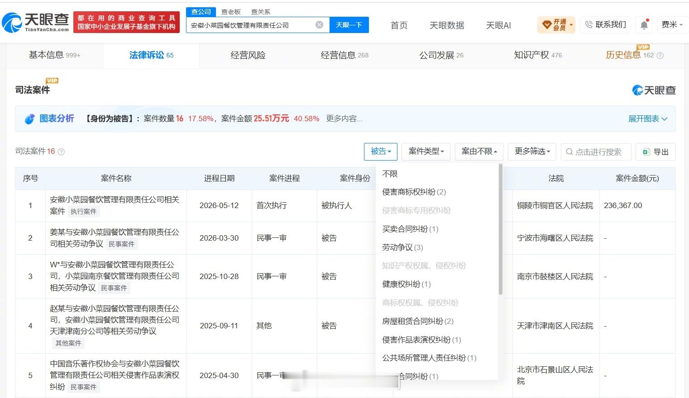Click the 导出 export button
689x398 pixels.
(656, 152)
